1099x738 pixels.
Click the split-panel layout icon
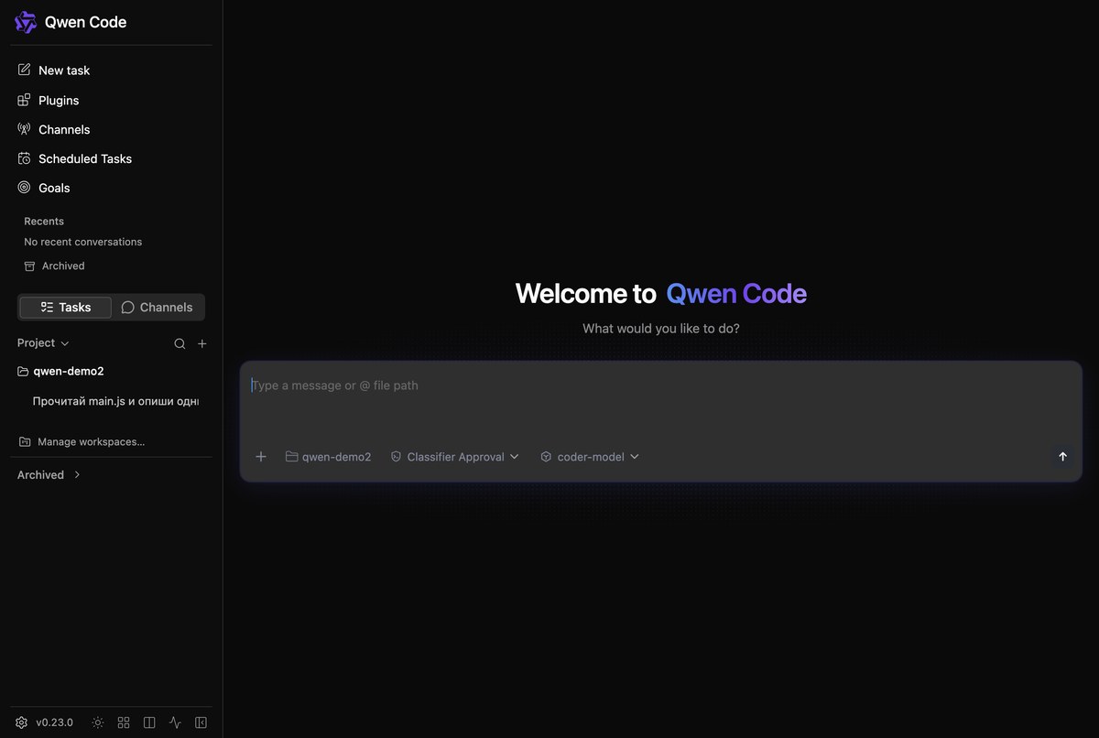pyautogui.click(x=149, y=722)
